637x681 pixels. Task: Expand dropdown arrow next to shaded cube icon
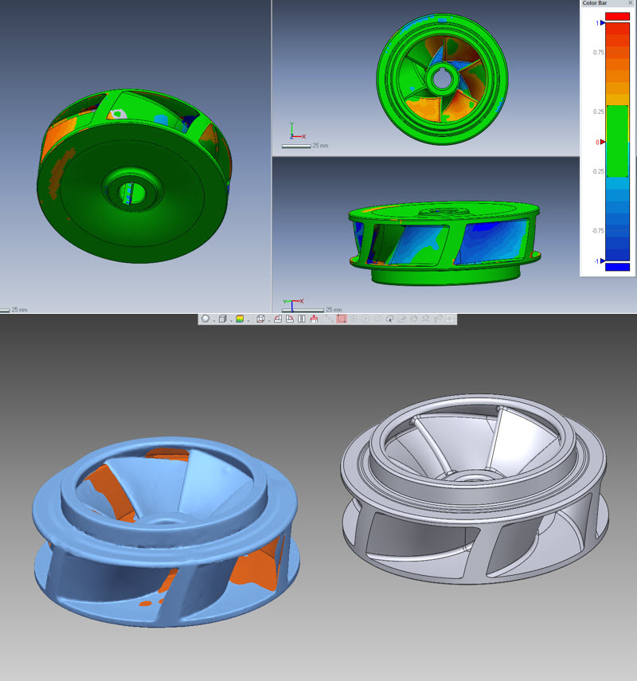click(231, 319)
